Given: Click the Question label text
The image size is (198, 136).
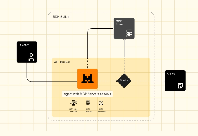Looking at the screenshot, I should point(24,45).
